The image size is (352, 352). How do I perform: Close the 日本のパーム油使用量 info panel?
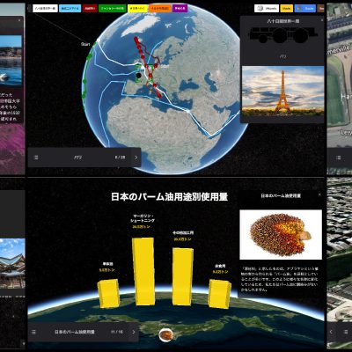[x=319, y=194]
